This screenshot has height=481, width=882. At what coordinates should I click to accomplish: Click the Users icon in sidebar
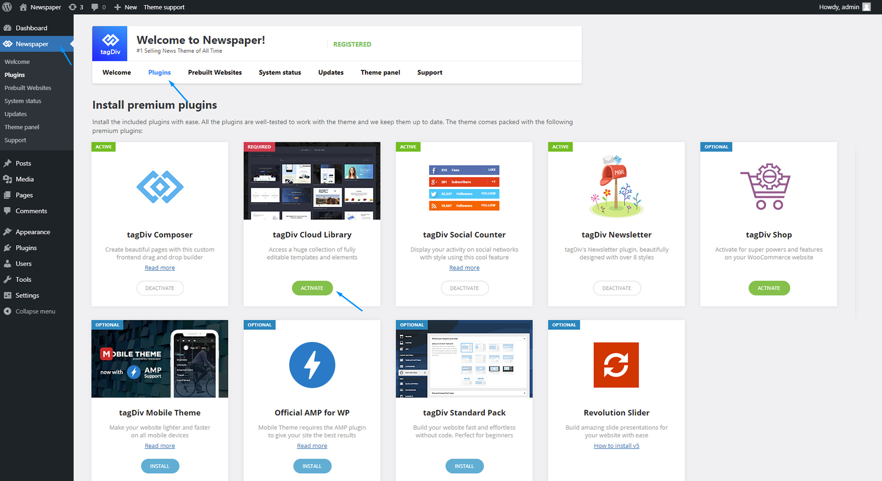[7, 264]
